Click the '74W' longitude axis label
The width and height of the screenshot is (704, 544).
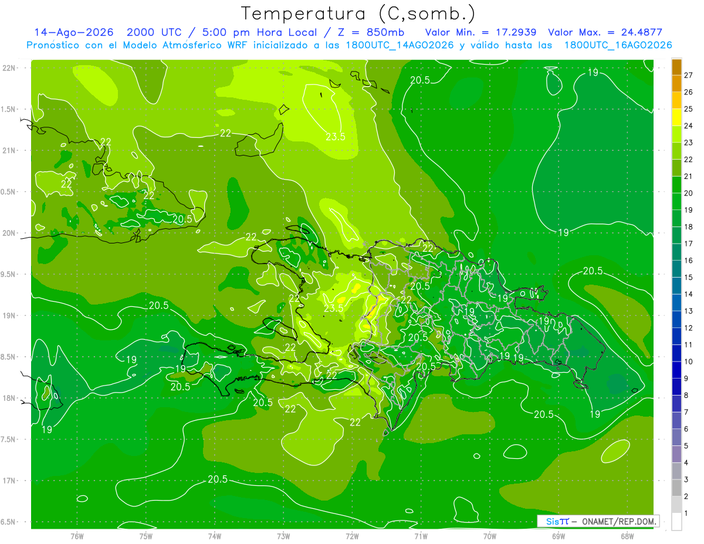pos(215,536)
